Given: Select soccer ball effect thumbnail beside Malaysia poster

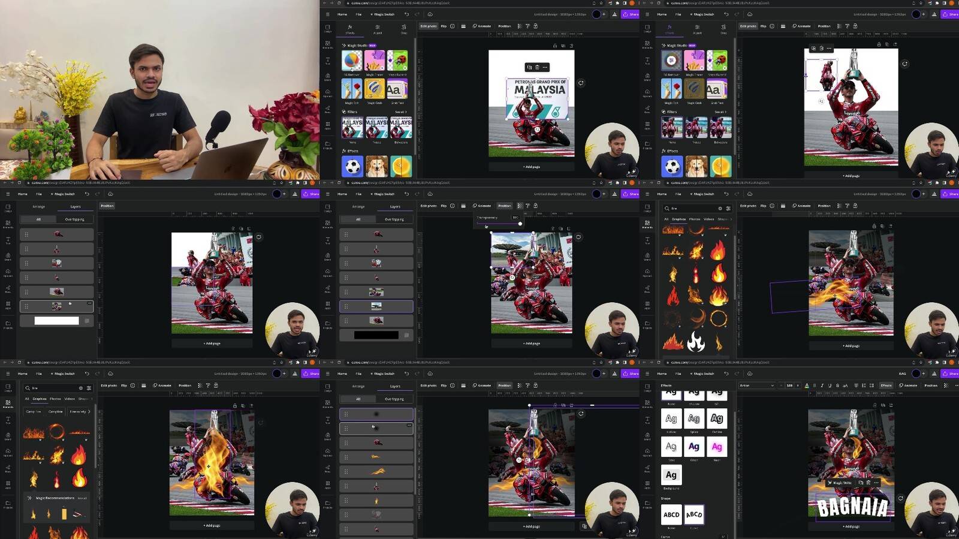Looking at the screenshot, I should coord(352,166).
